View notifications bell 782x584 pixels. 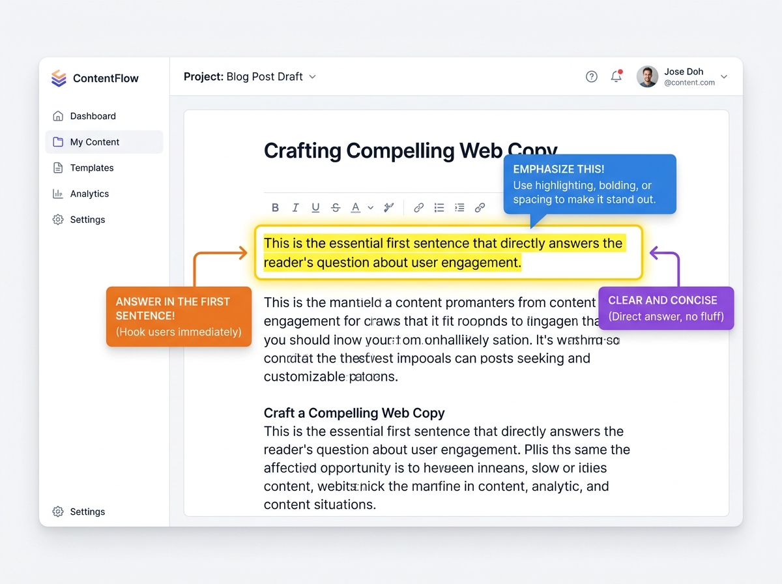(616, 76)
